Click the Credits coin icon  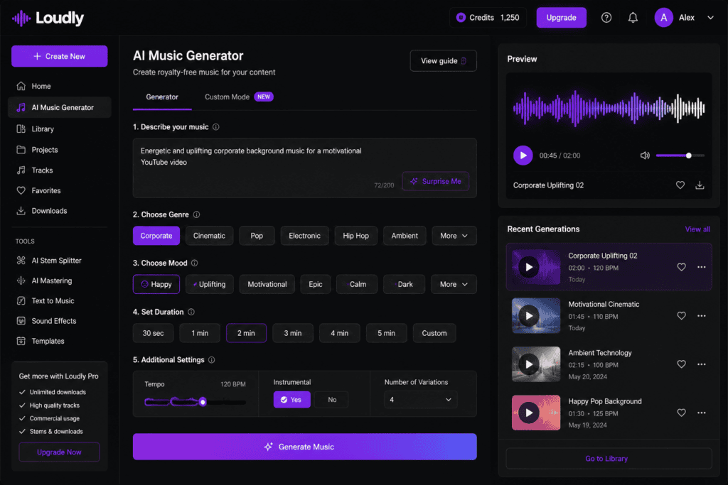(461, 18)
